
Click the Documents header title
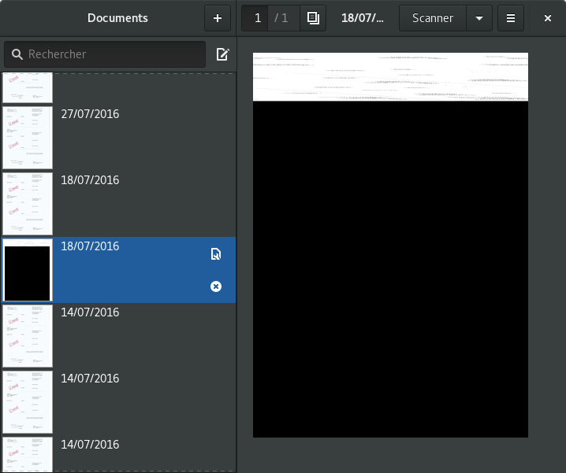[x=117, y=18]
